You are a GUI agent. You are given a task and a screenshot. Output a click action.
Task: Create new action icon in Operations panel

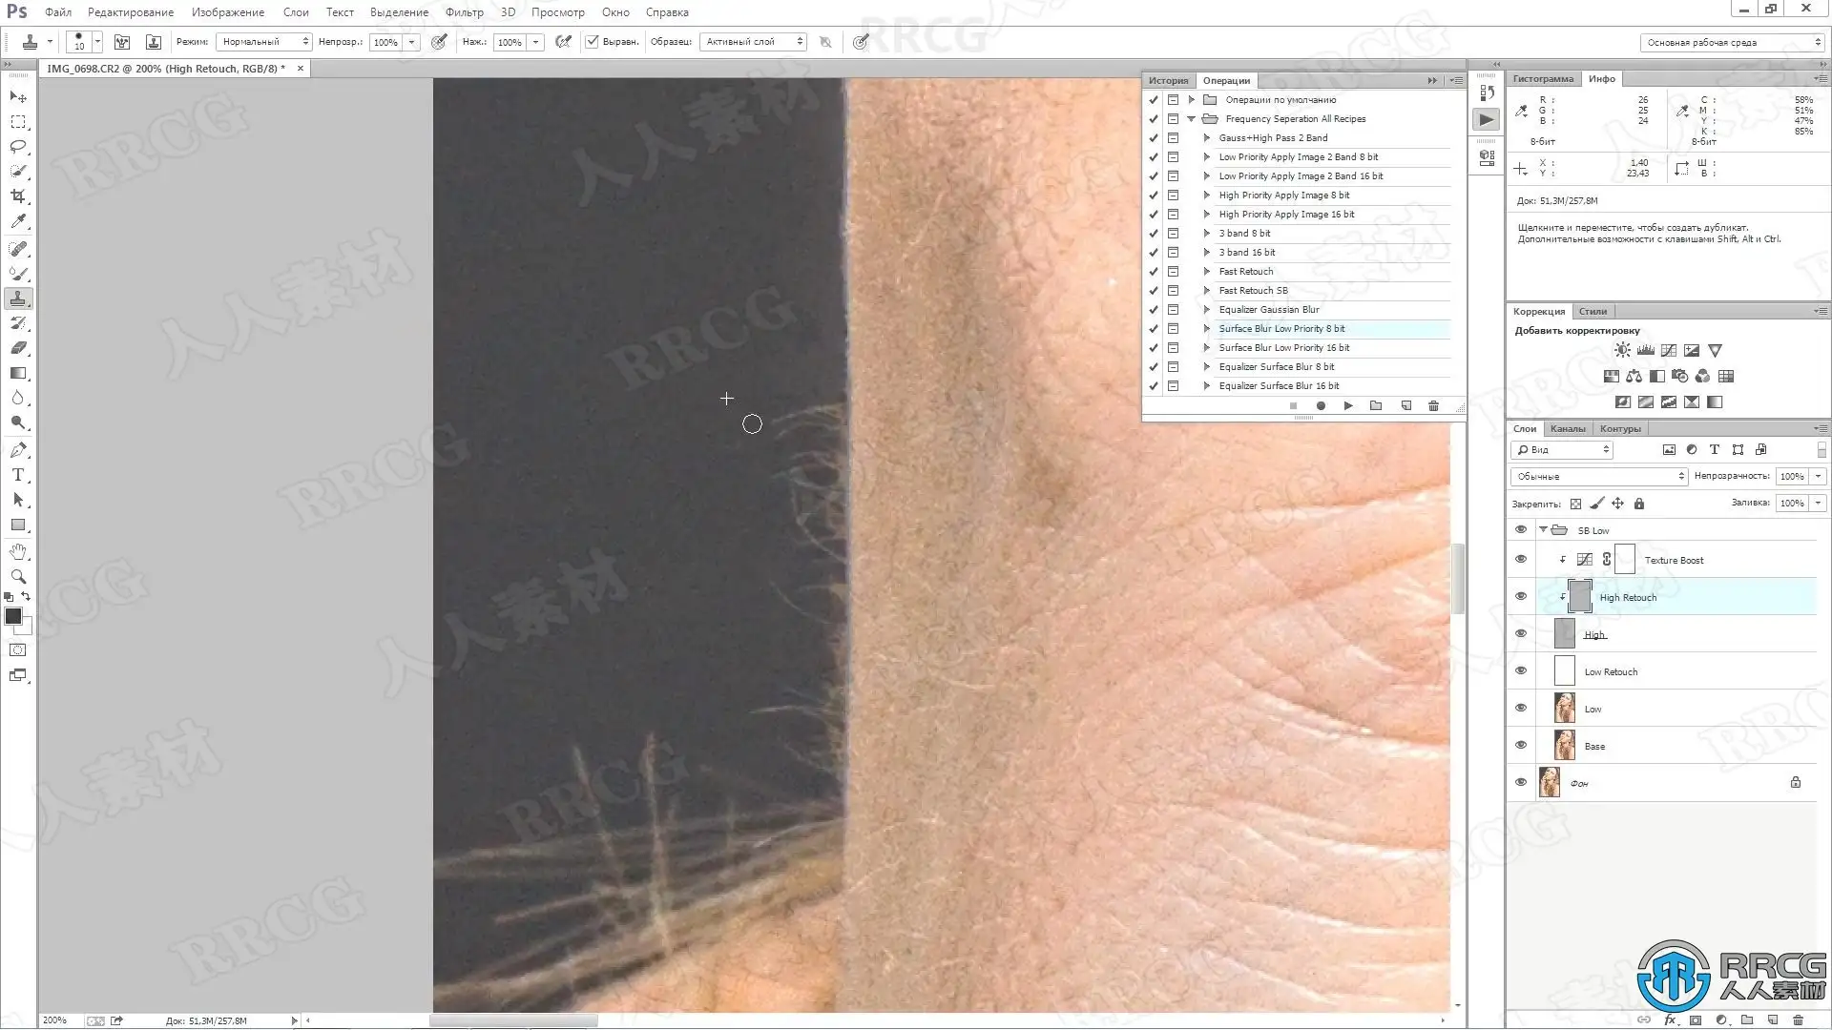pos(1405,406)
